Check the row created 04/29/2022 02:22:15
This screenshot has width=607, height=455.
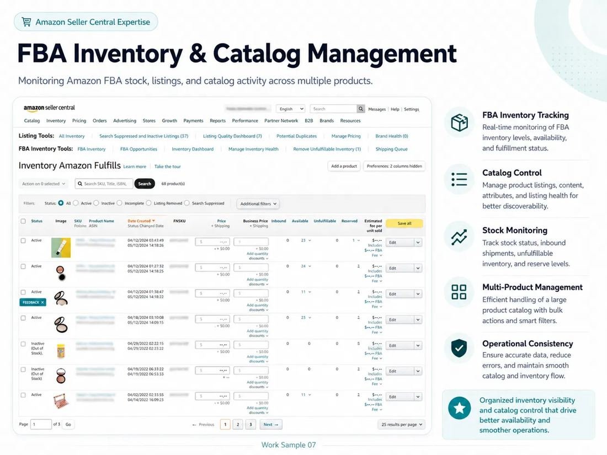coord(23,344)
